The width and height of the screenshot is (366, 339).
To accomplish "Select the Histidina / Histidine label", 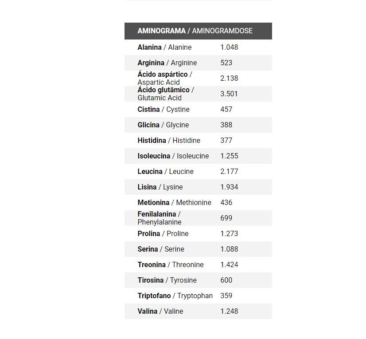I will (169, 141).
